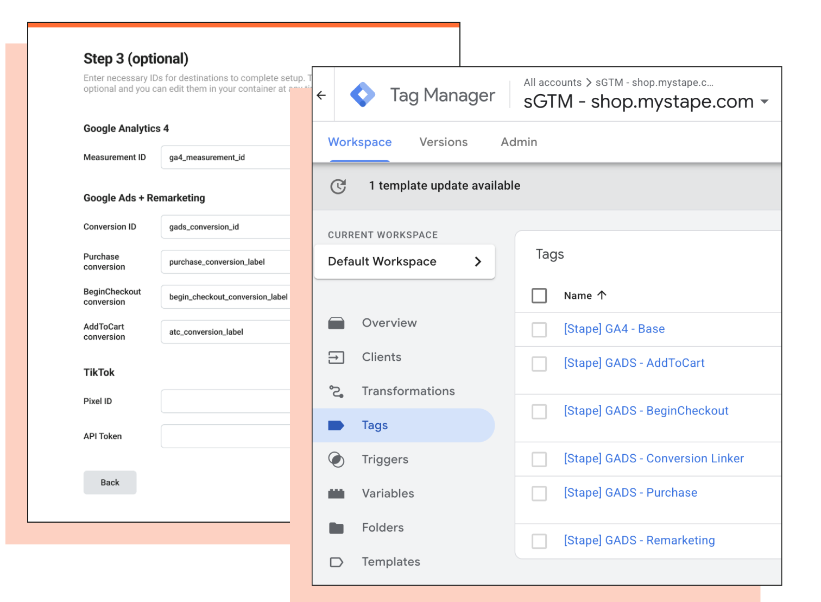
Task: Open Triggers via its sidebar icon
Action: click(336, 460)
